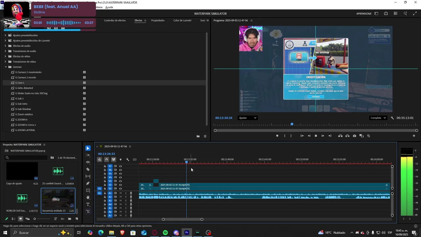This screenshot has height=237, width=421.
Task: Create new custom bin in Effects panel
Action: pos(198,136)
